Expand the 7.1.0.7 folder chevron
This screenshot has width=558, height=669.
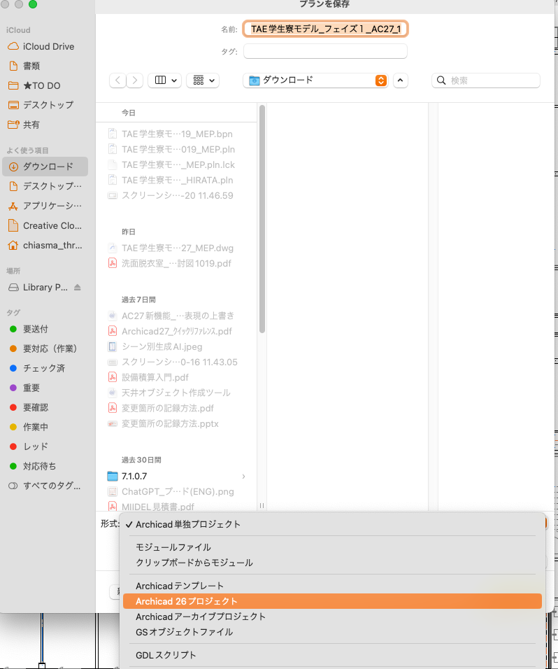coord(243,476)
